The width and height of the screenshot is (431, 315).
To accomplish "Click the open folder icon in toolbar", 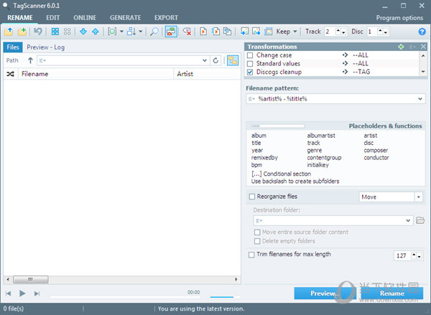I will pyautogui.click(x=9, y=32).
